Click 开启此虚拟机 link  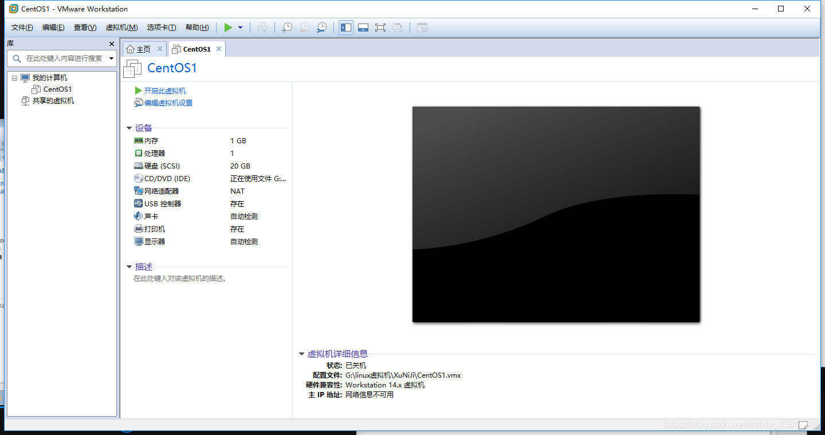pyautogui.click(x=165, y=91)
